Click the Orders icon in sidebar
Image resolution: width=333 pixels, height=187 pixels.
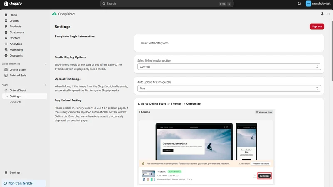coord(6,20)
